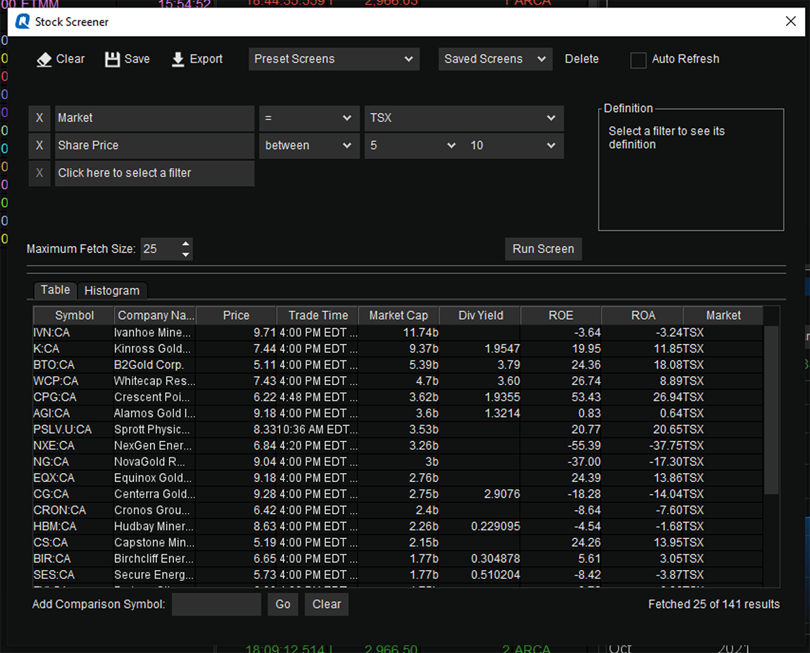Select the CPG:CA symbol cell
Screen dimensions: 810x653
pos(73,397)
